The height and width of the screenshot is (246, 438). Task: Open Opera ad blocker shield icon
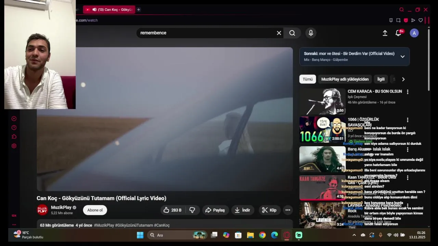[406, 20]
